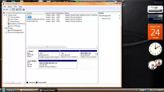Click the Google gadget search magnifier icon
The width and height of the screenshot is (164, 92).
tap(161, 10)
